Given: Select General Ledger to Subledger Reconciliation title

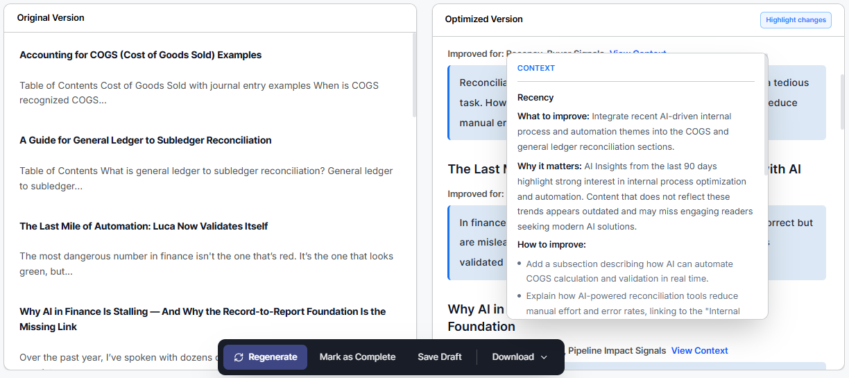Looking at the screenshot, I should 146,140.
